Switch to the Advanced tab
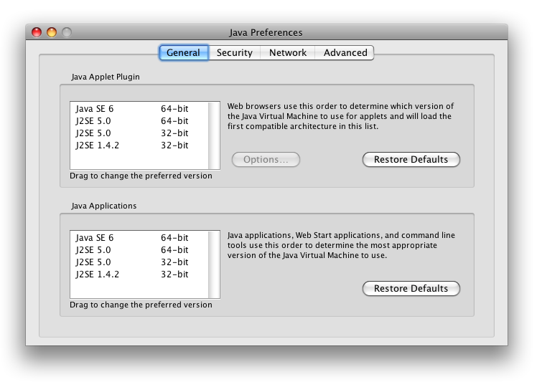Image resolution: width=542 pixels, height=382 pixels. [x=345, y=53]
